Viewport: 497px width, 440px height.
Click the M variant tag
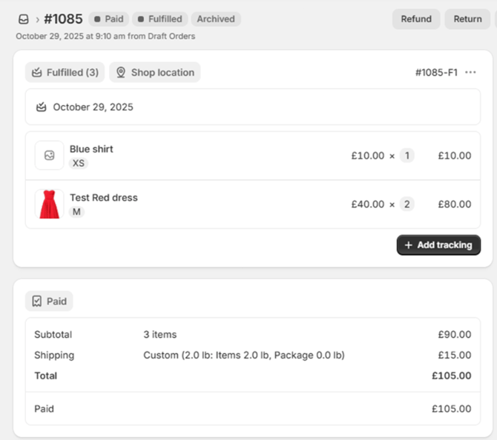click(x=76, y=212)
